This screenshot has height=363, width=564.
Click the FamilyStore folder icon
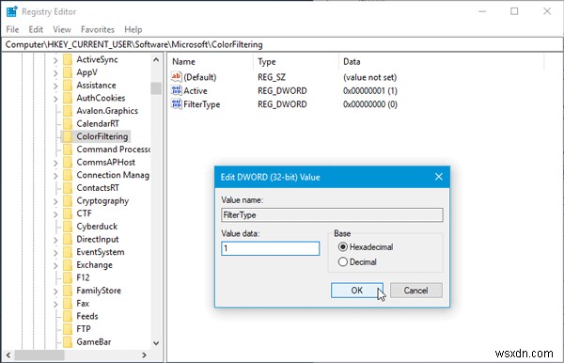pos(68,291)
